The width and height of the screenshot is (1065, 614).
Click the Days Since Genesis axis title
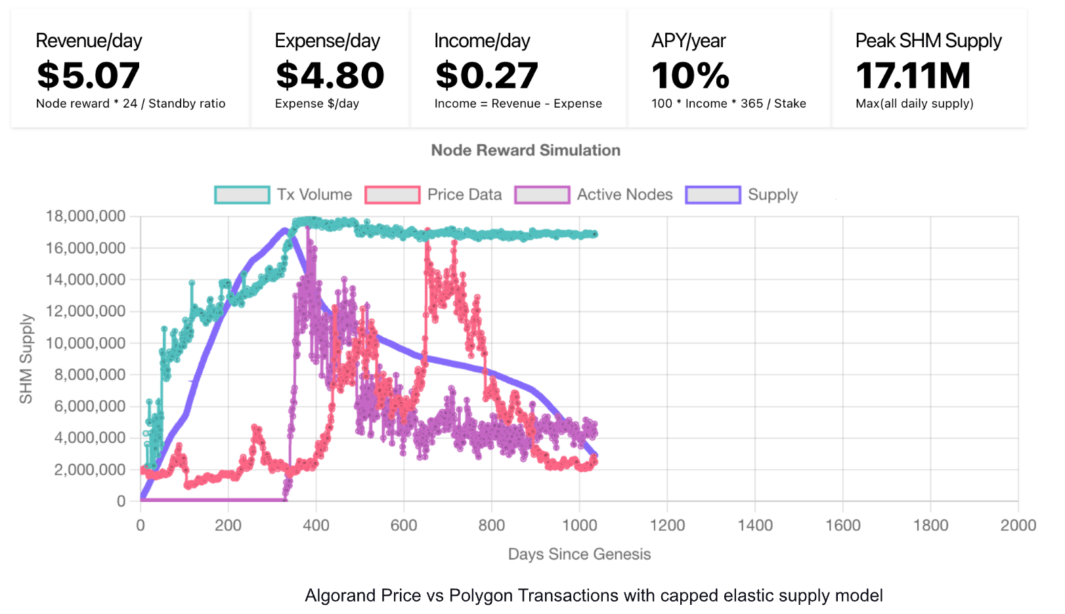pos(580,554)
